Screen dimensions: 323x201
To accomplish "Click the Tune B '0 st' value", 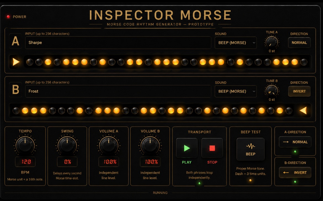I will (x=272, y=100).
